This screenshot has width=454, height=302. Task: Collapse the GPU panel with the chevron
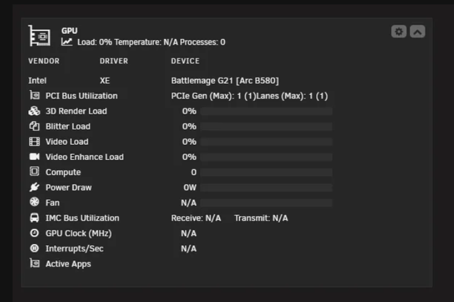click(x=418, y=31)
